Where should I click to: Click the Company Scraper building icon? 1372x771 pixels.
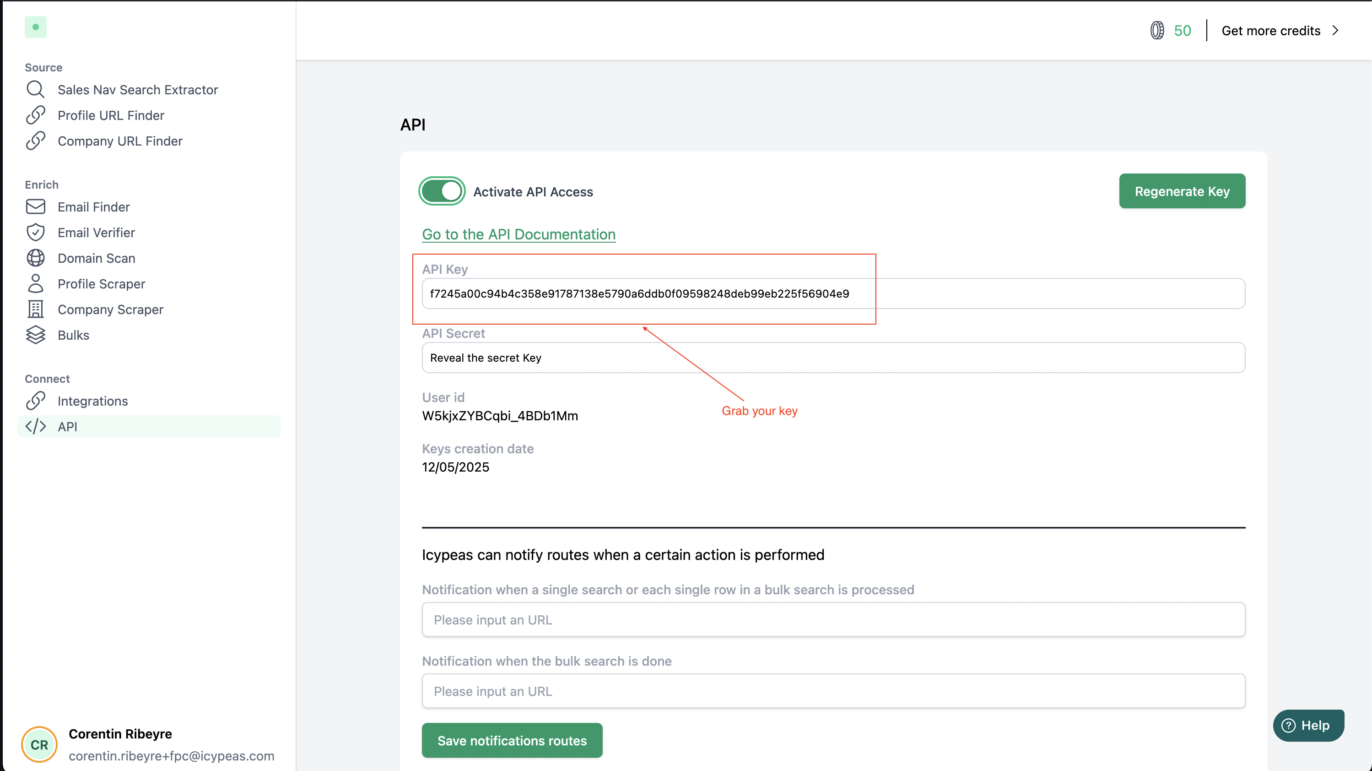35,309
